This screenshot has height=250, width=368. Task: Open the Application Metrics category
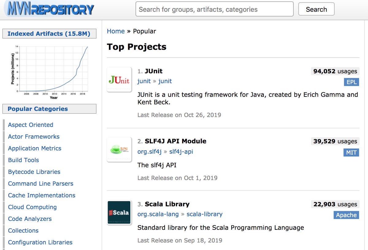tap(35, 148)
